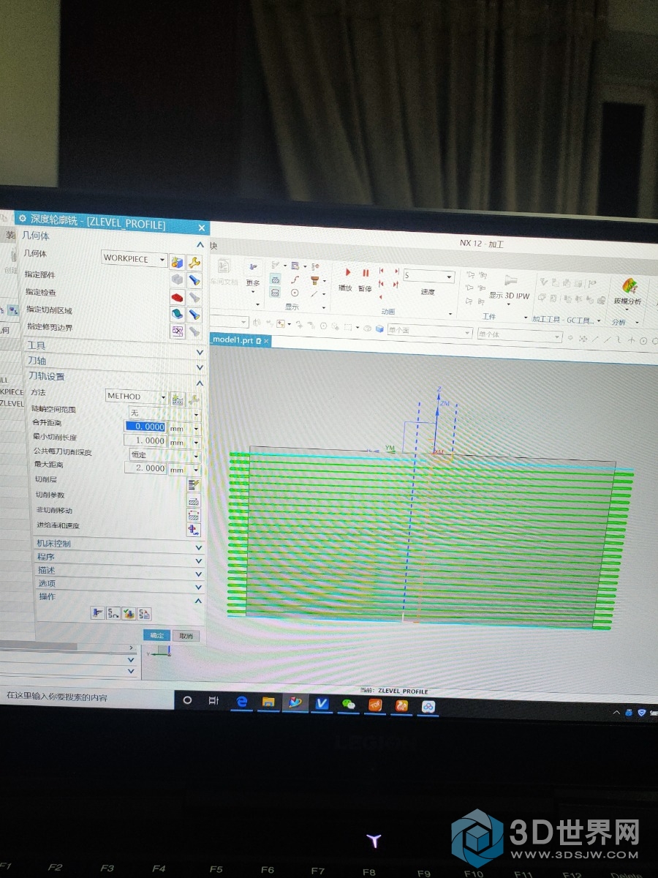This screenshot has height=878, width=658.
Task: Open File Explorer from the taskbar
Action: pyautogui.click(x=268, y=702)
